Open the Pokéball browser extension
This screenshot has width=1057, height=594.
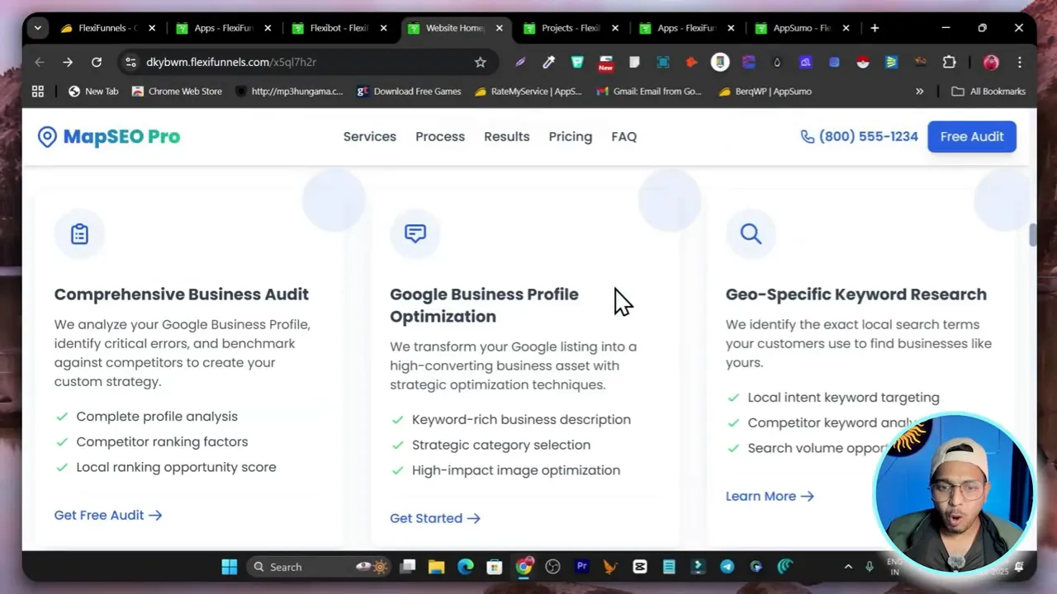[863, 62]
